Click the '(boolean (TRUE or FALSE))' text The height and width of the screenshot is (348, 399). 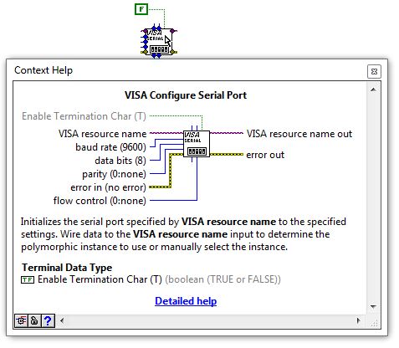pyautogui.click(x=223, y=279)
